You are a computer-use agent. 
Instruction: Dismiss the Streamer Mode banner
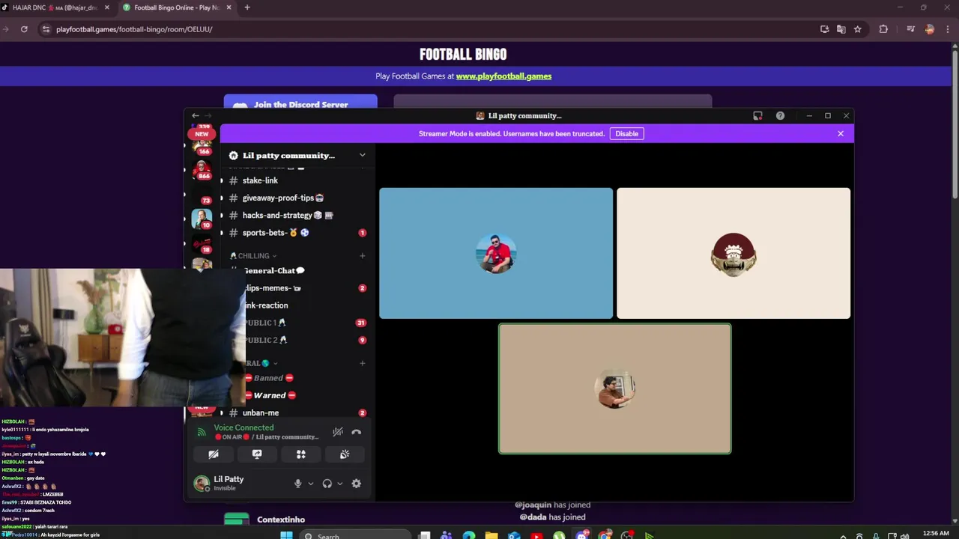(841, 133)
